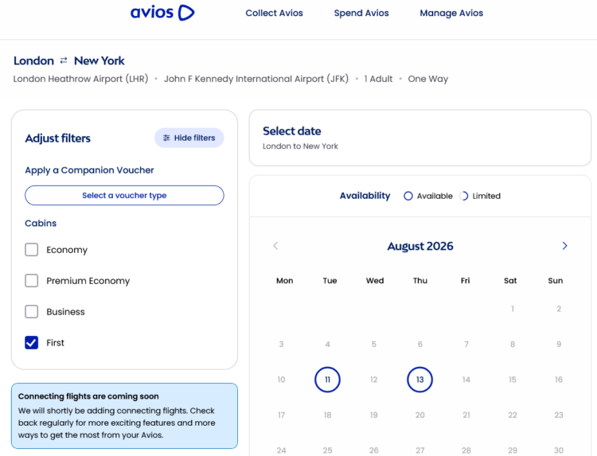Tick the Premium Economy checkbox

click(32, 281)
